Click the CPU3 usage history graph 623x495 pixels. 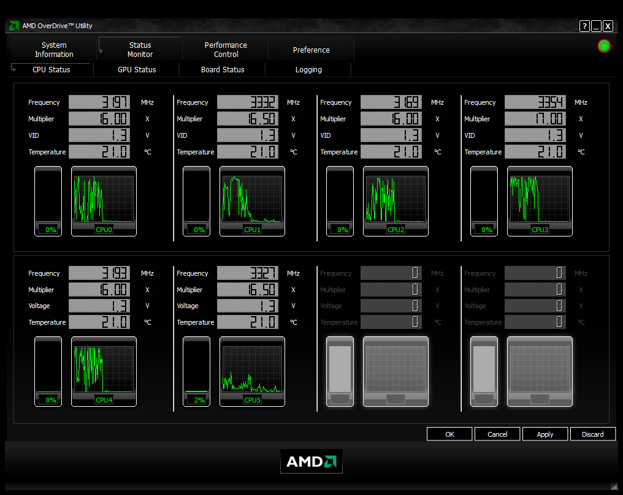(540, 202)
